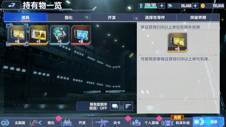The height and width of the screenshot is (127, 226).
Task: Go back using the return arrow
Action: [x=11, y=6]
